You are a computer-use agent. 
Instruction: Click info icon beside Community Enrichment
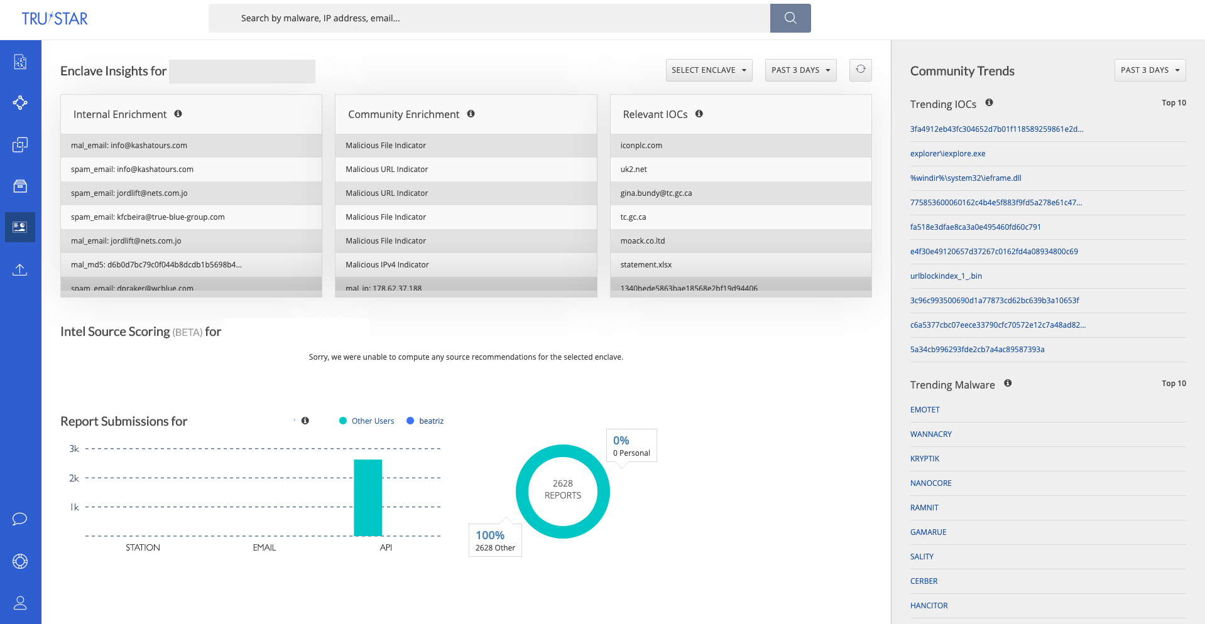click(x=471, y=114)
